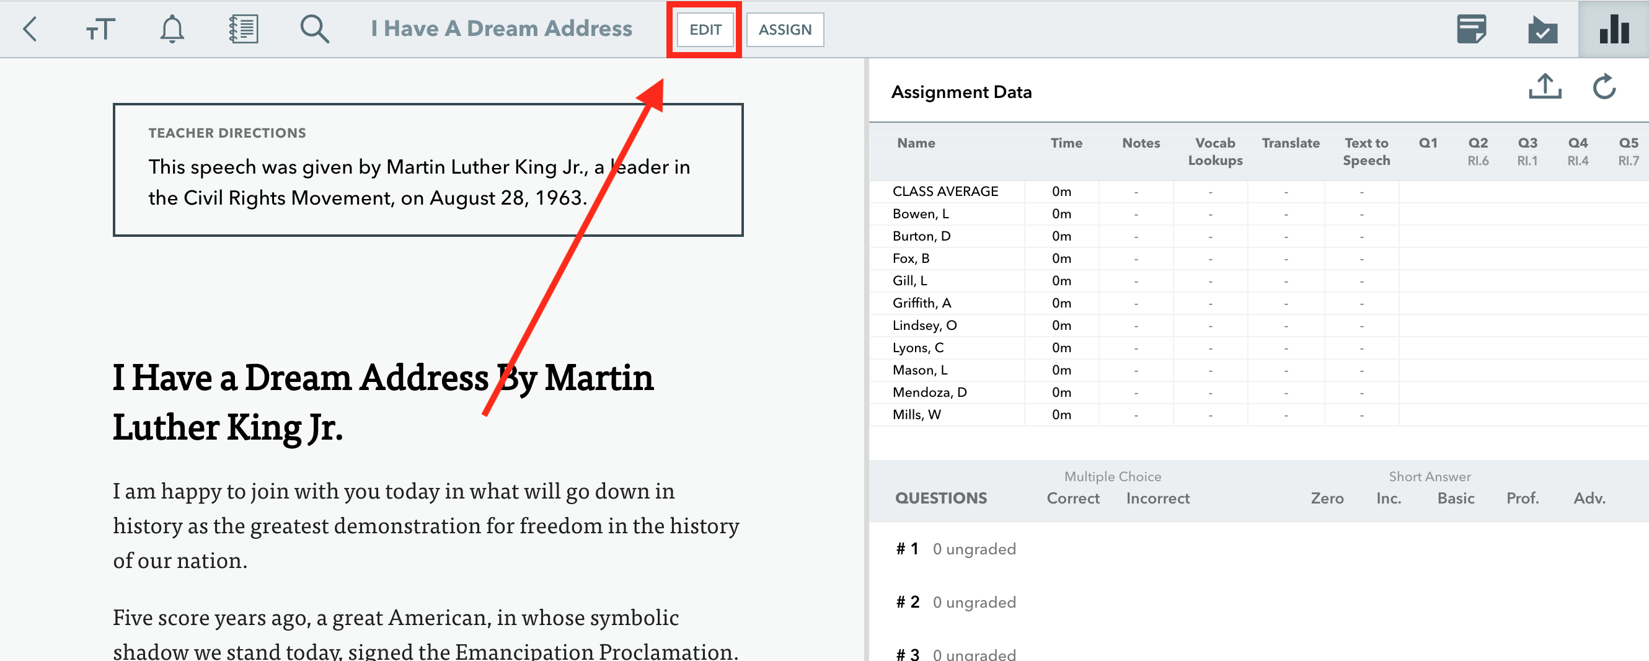Open the annotations note icon
This screenshot has height=661, width=1649.
(1471, 30)
